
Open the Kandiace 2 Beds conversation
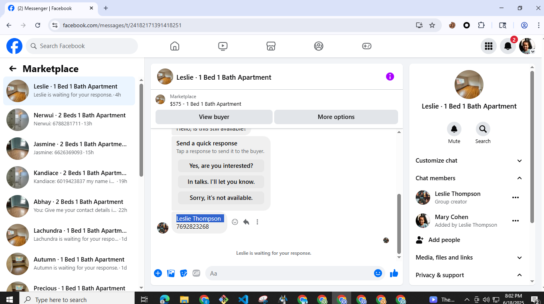pos(69,177)
